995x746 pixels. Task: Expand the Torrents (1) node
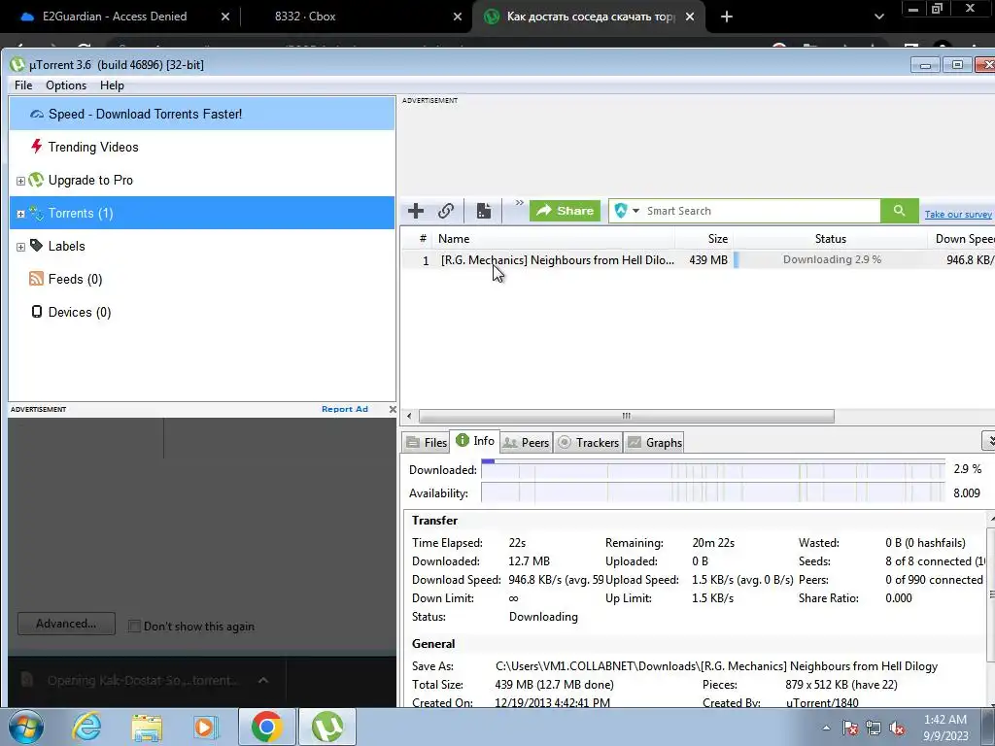(x=20, y=214)
